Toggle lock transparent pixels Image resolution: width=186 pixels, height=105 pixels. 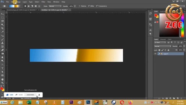coord(159,50)
